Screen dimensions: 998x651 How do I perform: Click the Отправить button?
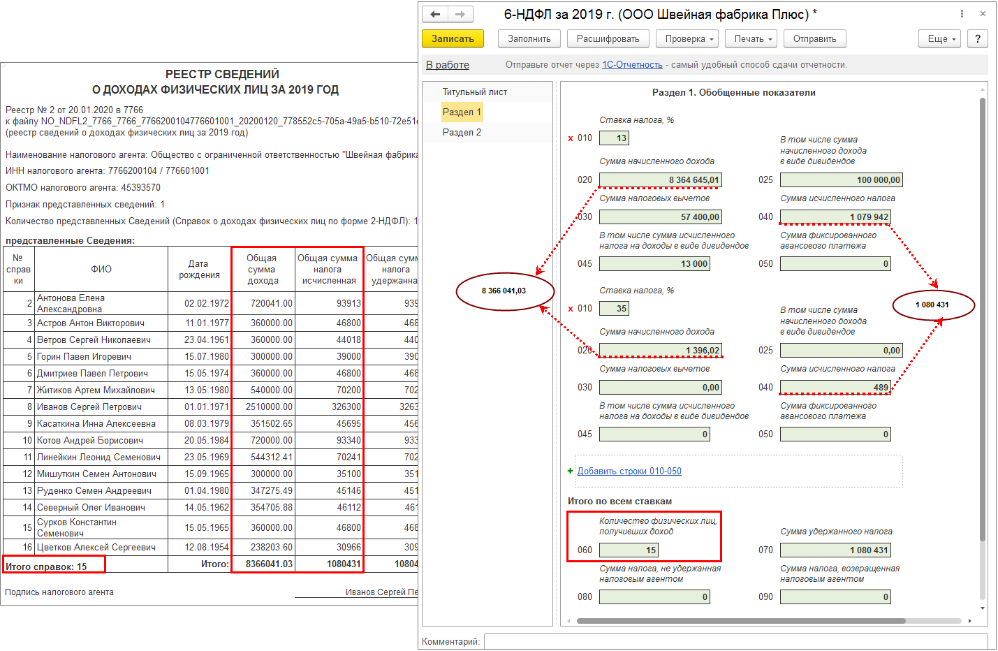click(815, 39)
